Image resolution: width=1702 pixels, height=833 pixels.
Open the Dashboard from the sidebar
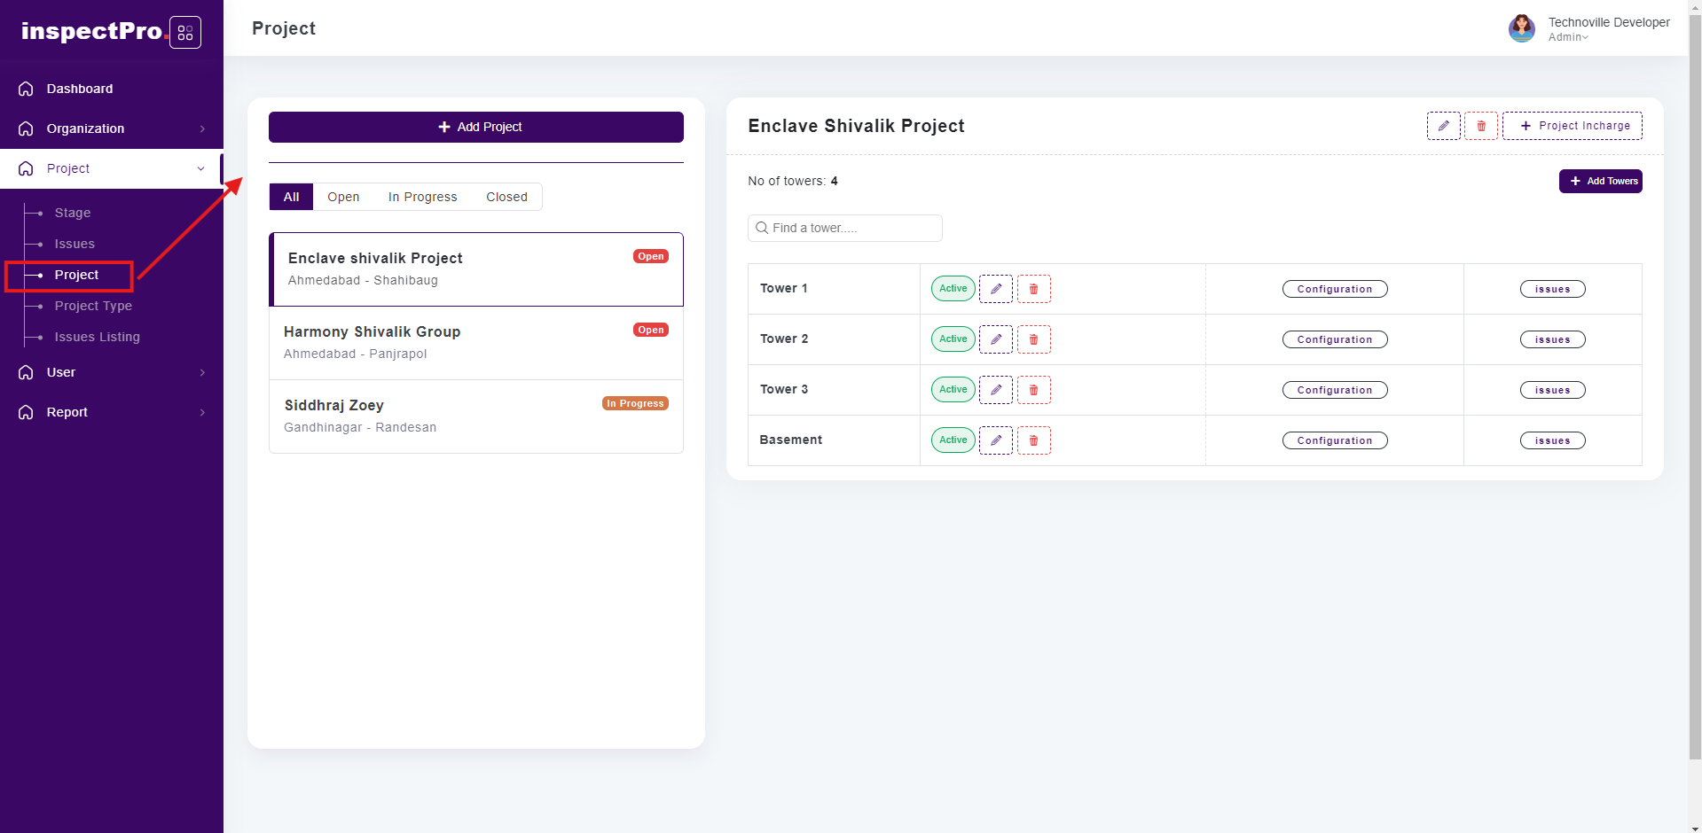tap(80, 89)
